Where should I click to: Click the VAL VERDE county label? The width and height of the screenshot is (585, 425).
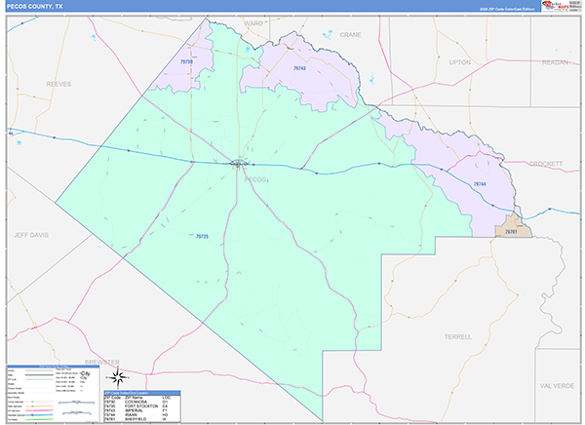(x=557, y=386)
